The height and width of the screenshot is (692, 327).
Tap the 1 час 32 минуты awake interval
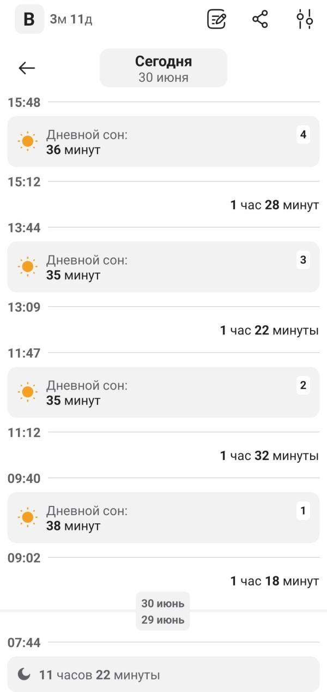(269, 456)
